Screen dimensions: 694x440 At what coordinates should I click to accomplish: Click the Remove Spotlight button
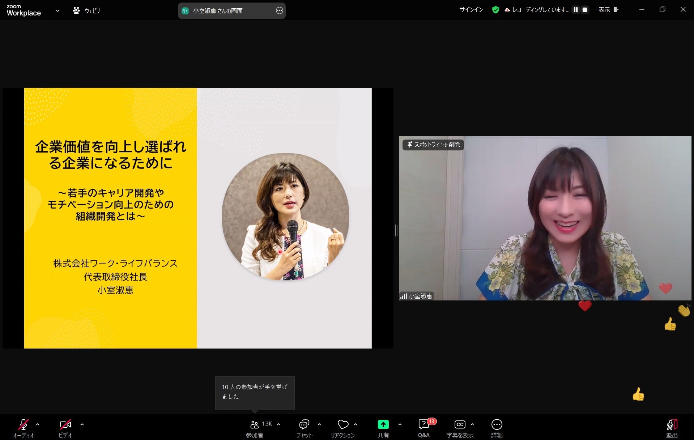pos(433,145)
